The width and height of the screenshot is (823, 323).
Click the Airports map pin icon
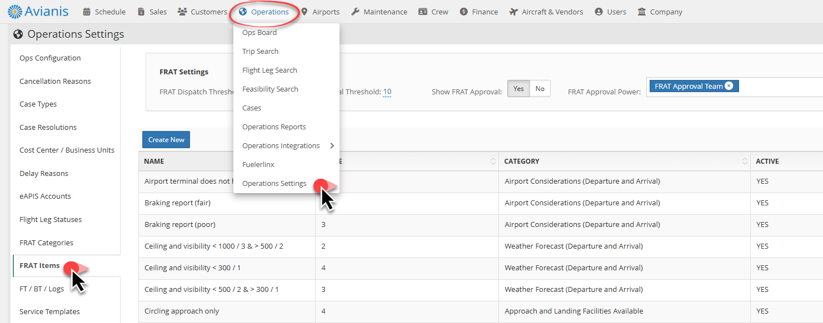point(305,12)
